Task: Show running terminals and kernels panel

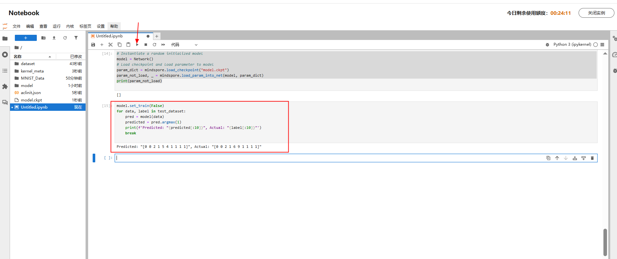Action: pyautogui.click(x=5, y=54)
